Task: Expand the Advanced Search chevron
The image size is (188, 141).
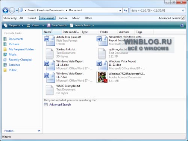Action: click(183, 18)
